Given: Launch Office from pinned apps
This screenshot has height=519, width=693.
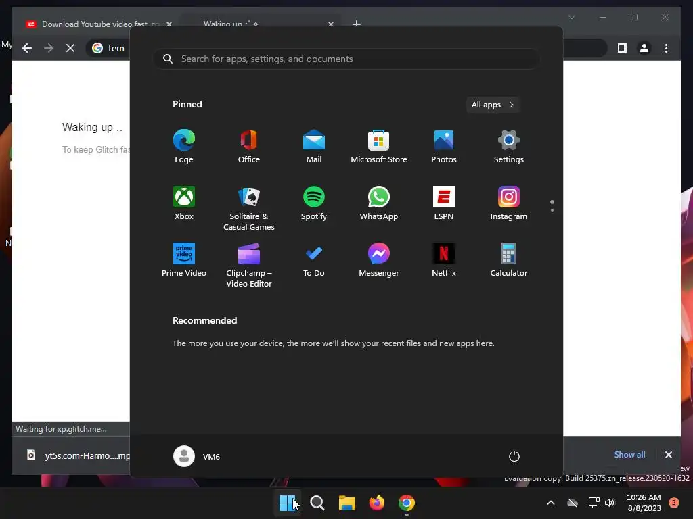Looking at the screenshot, I should 249,147.
